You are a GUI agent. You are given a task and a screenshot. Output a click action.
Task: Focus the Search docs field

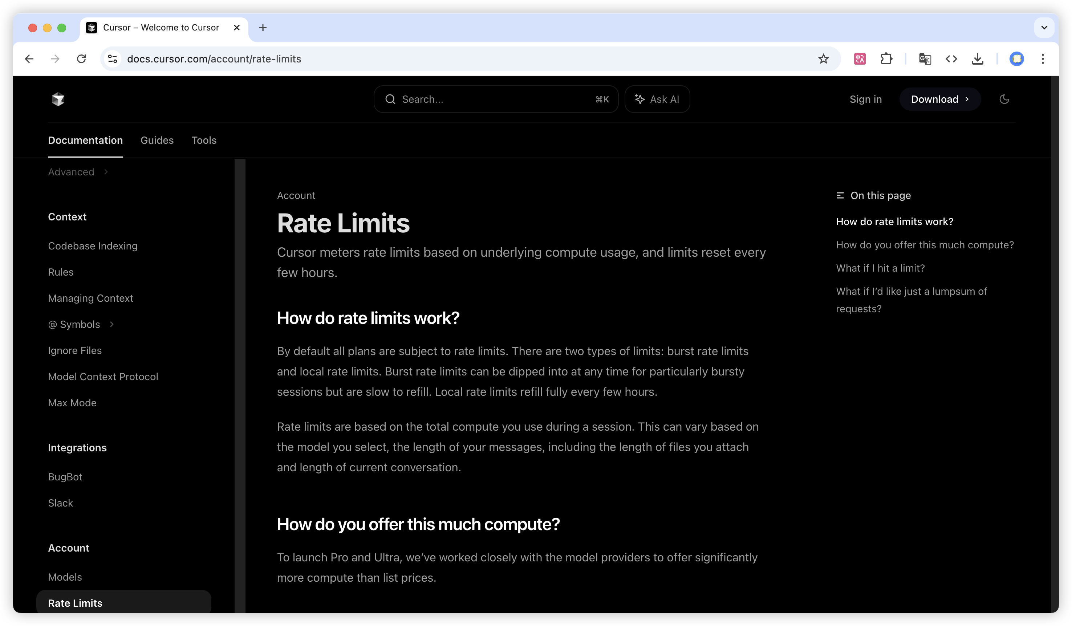(496, 99)
